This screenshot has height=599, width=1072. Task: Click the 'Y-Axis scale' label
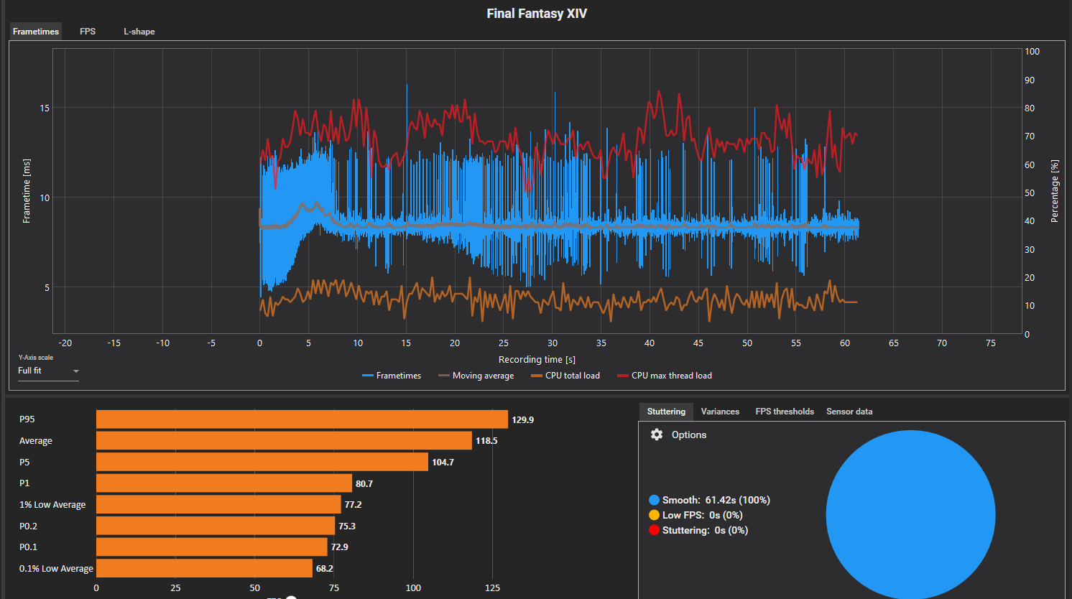coord(36,358)
